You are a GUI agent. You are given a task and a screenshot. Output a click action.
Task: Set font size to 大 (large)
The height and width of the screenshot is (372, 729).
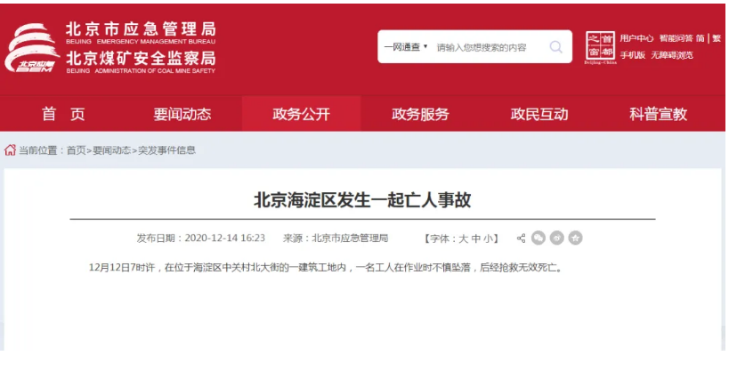[x=463, y=239]
